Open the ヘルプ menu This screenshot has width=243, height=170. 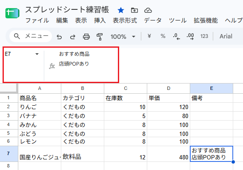[x=234, y=20]
